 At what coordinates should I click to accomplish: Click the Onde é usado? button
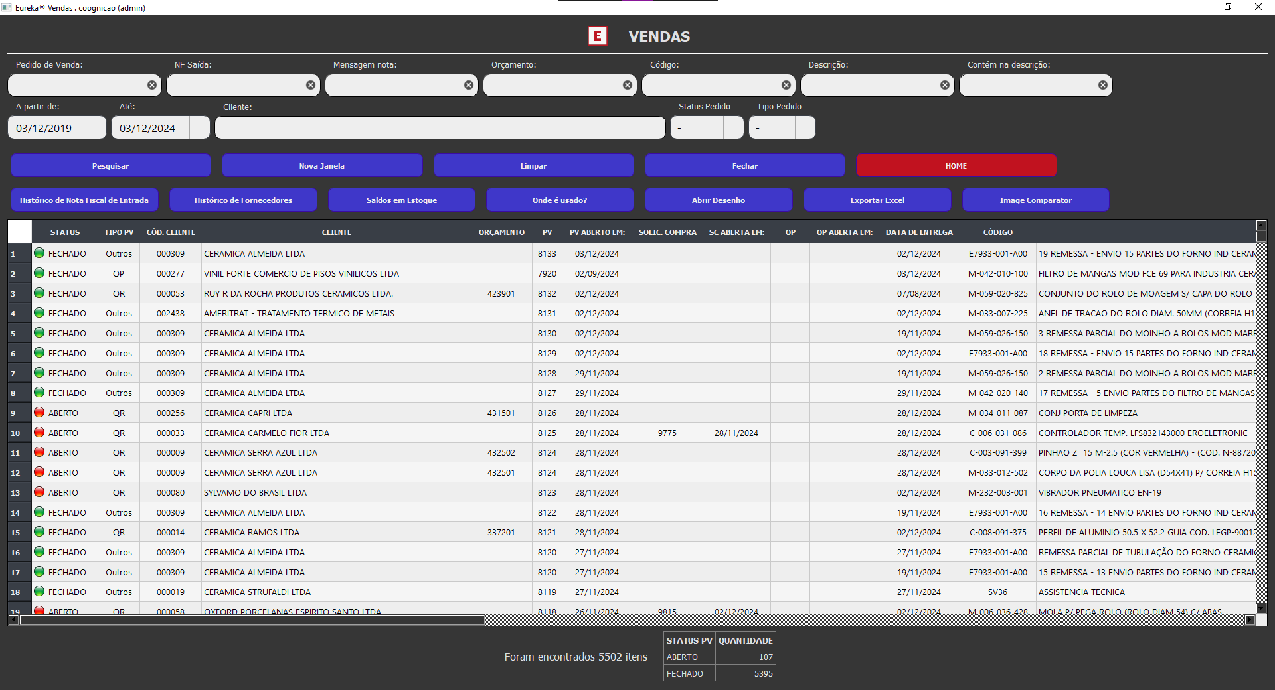pyautogui.click(x=560, y=200)
